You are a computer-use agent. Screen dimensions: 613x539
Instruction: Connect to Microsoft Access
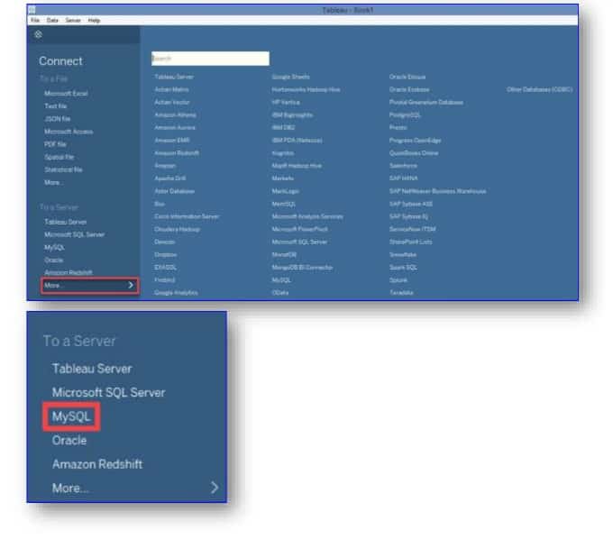69,132
